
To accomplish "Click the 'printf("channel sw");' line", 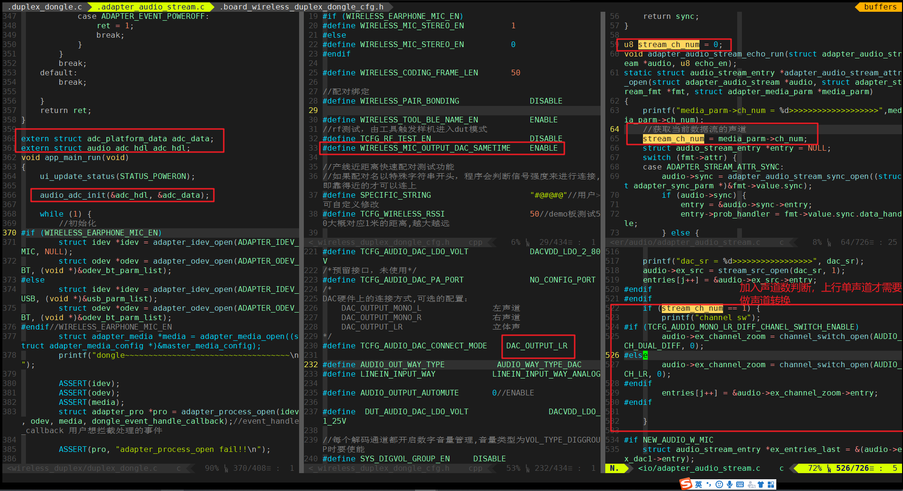I will 711,317.
